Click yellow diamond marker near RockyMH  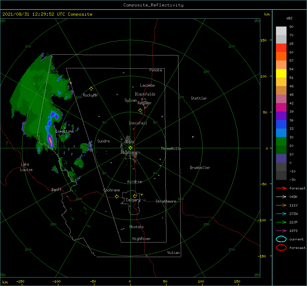[x=91, y=89]
